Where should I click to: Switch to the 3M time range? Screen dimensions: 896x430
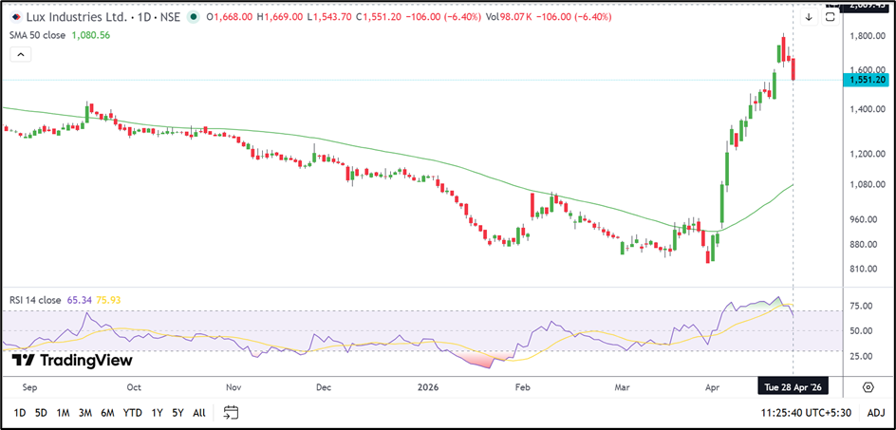pos(85,412)
